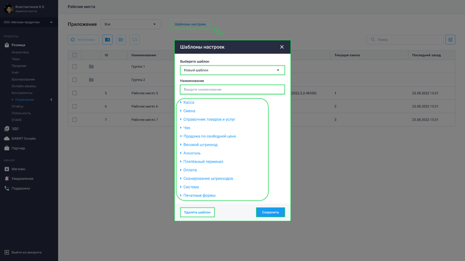Tick the checkbox for Рабочее место 5
This screenshot has height=261, width=465.
[x=74, y=93]
